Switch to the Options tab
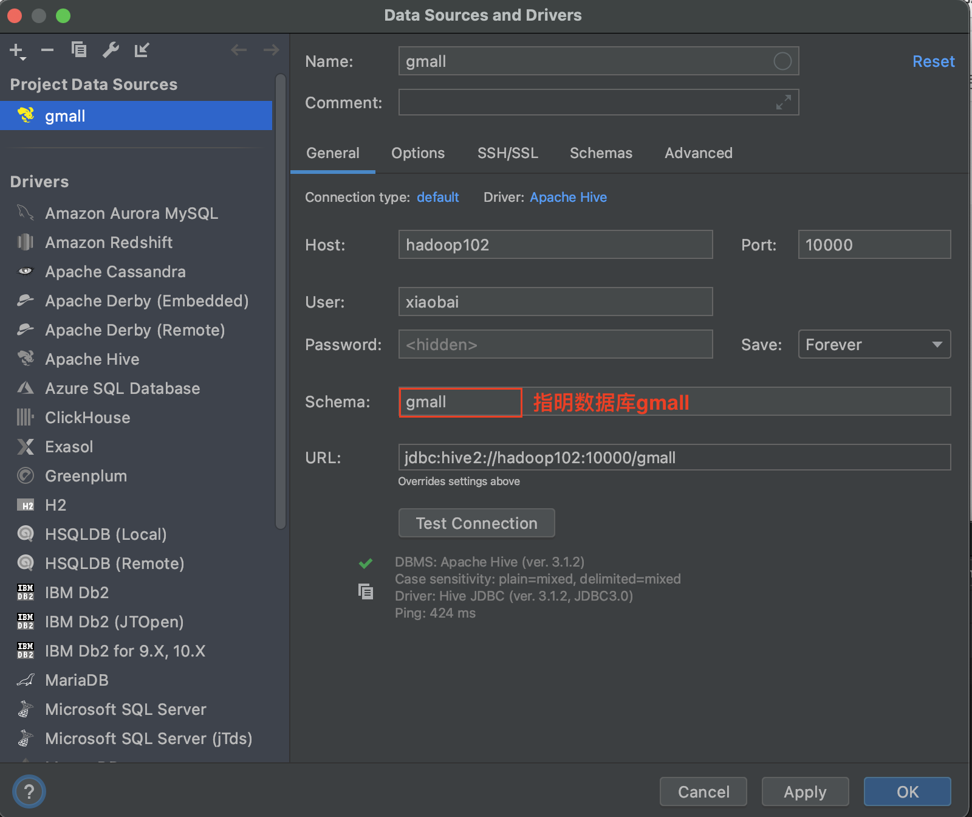Image resolution: width=972 pixels, height=817 pixels. pos(418,153)
